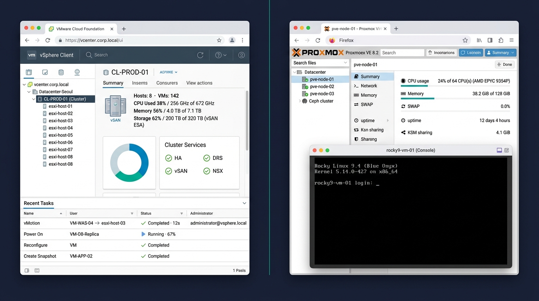The image size is (539, 301).
Task: Open the Status column filter in Recent Tasks
Action: point(181,214)
